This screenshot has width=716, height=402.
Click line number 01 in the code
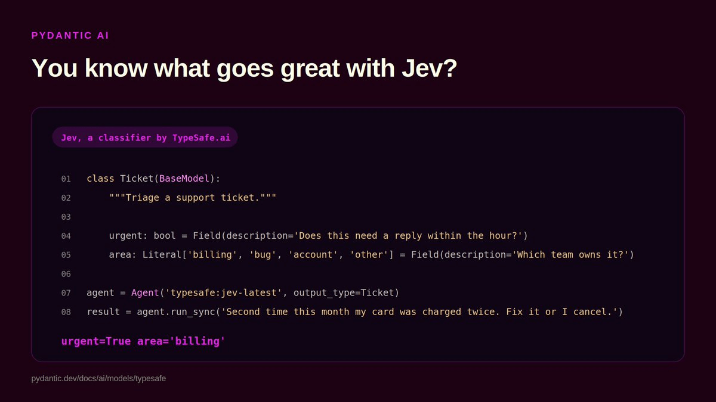pyautogui.click(x=66, y=179)
